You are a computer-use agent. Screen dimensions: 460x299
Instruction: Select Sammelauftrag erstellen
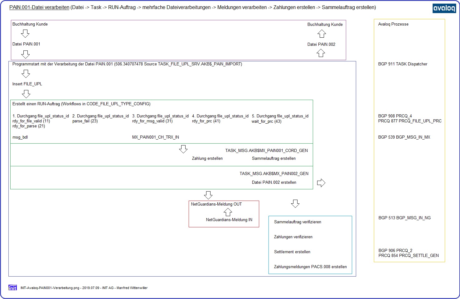tap(274, 158)
